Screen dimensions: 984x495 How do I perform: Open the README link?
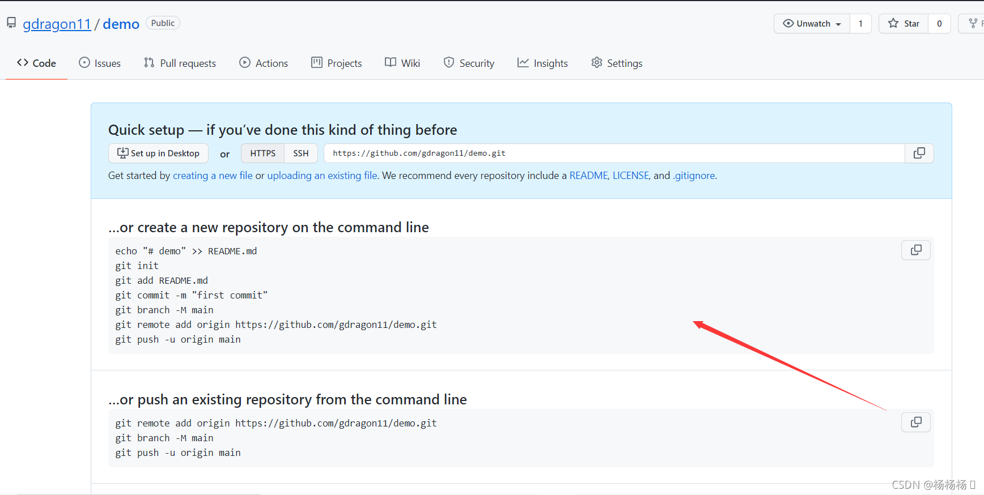pos(588,176)
